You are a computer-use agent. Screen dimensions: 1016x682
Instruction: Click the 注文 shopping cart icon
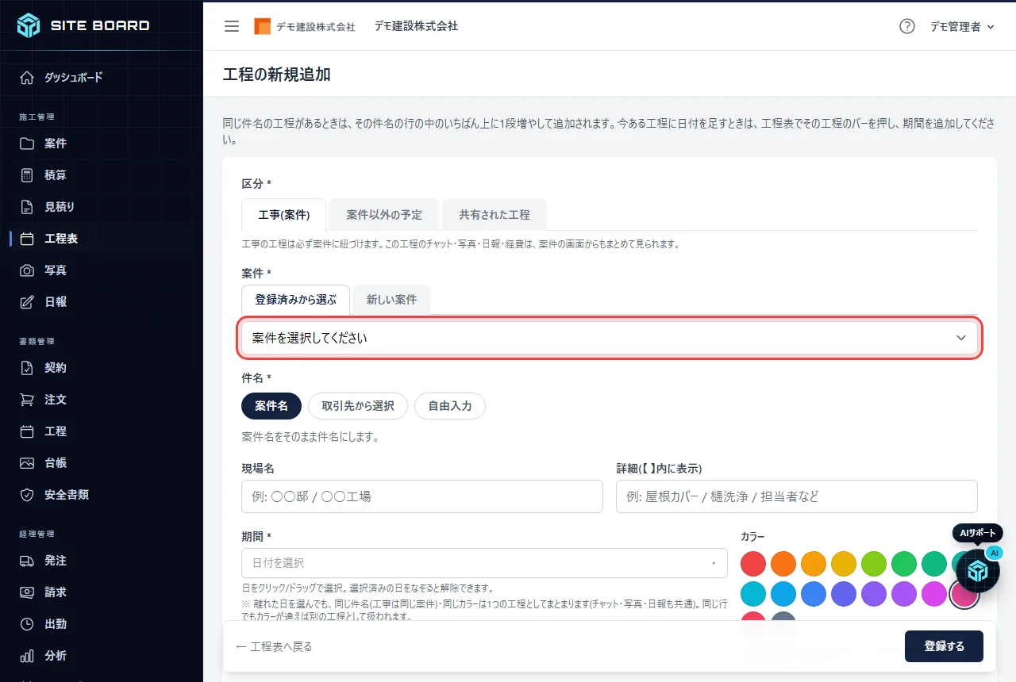pos(27,400)
